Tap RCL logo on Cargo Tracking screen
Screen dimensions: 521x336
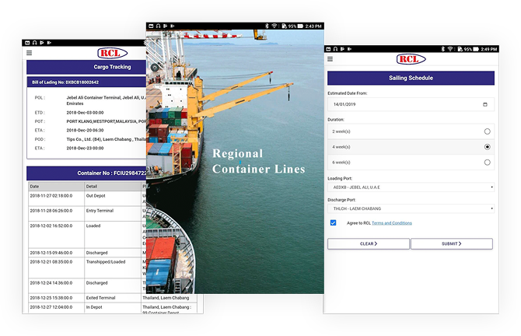pyautogui.click(x=113, y=53)
